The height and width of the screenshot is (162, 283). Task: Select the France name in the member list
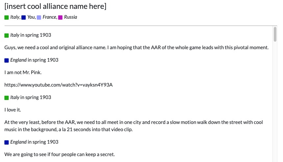pyautogui.click(x=49, y=17)
